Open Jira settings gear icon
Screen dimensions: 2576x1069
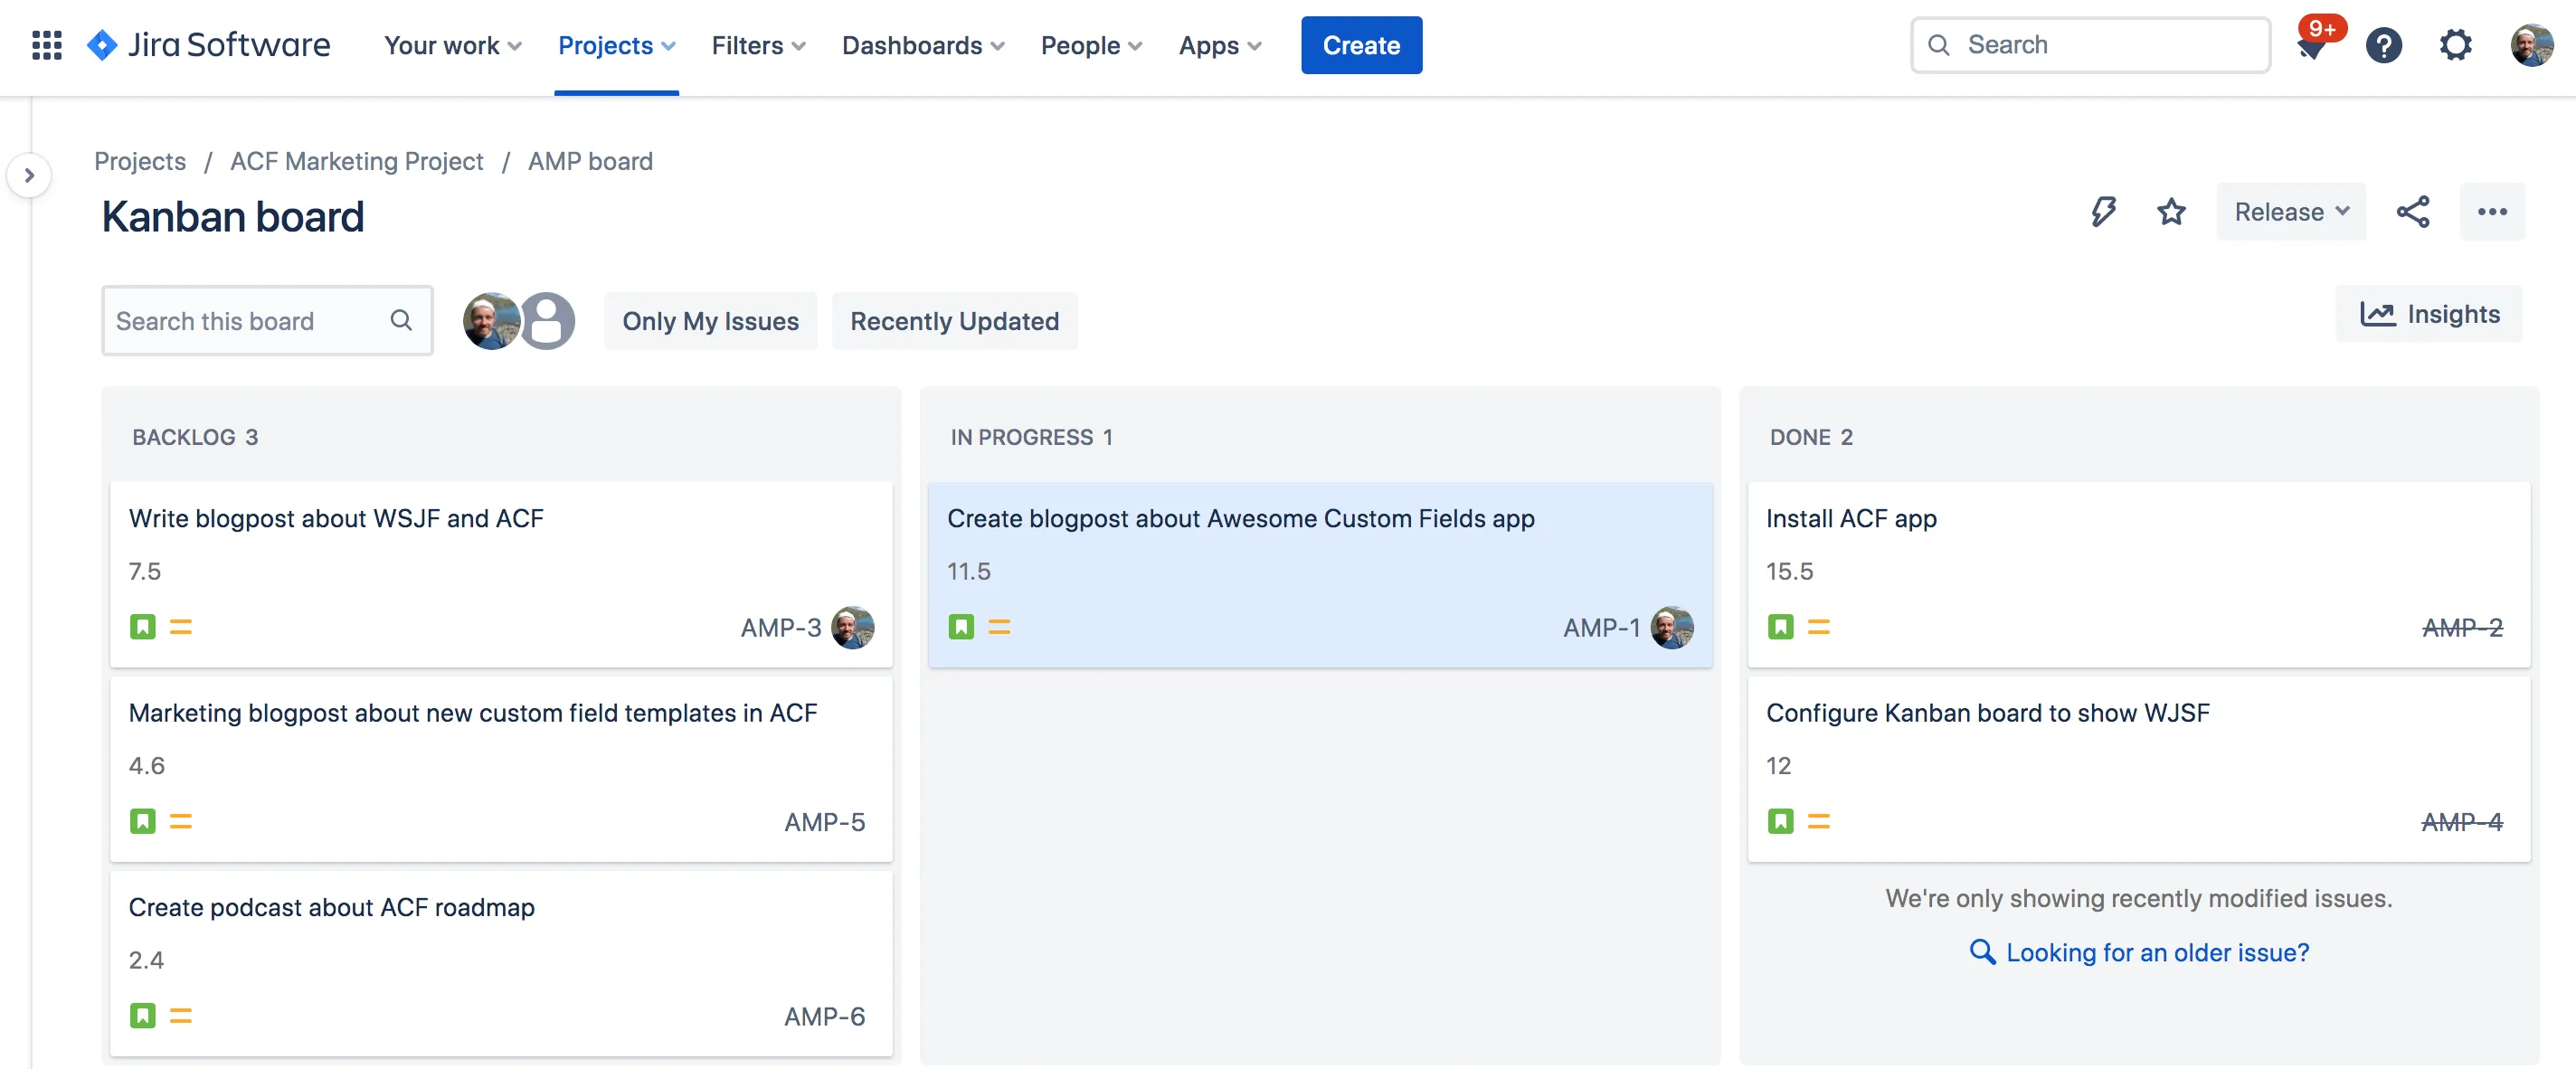pos(2456,45)
